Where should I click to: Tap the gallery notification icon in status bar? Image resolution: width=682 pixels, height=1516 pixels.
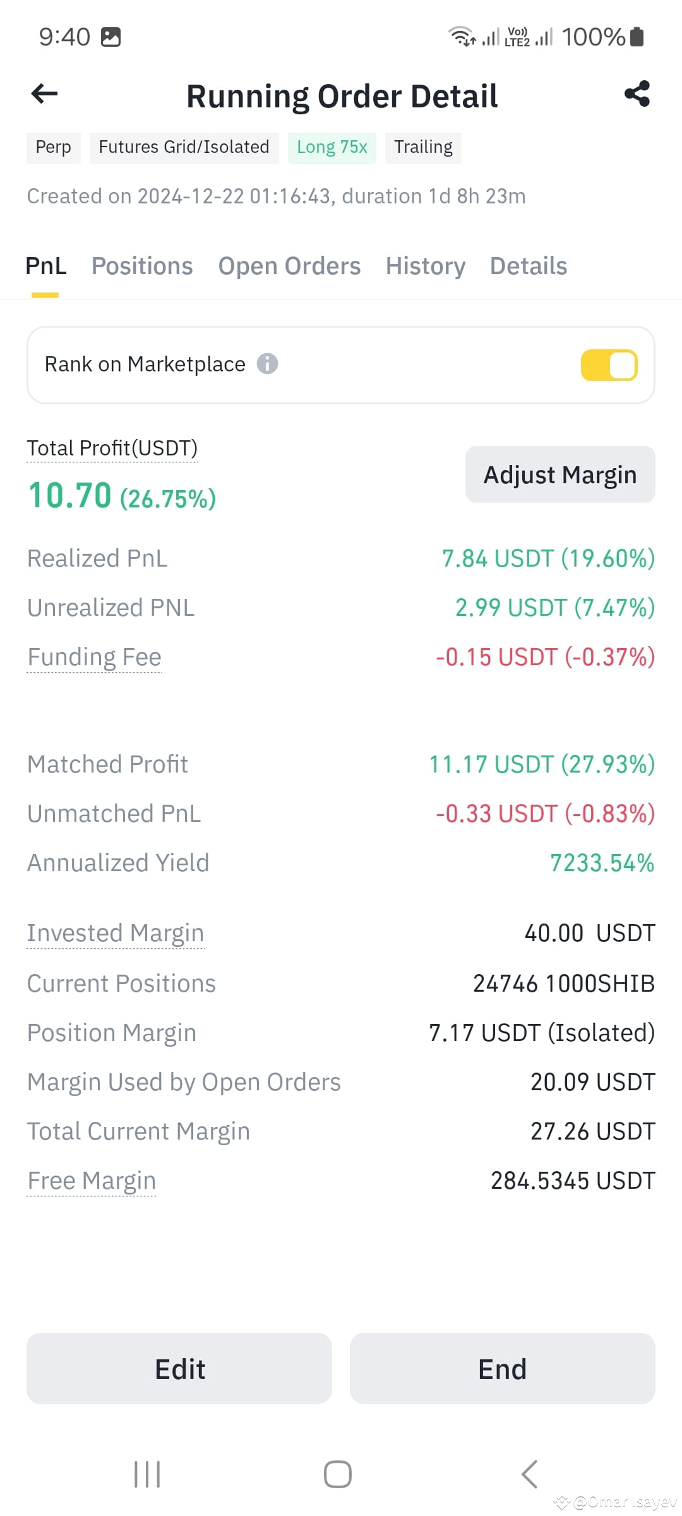click(x=111, y=37)
